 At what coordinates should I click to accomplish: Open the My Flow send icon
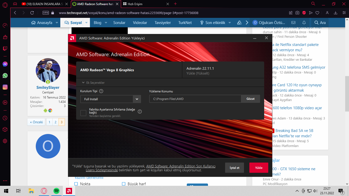coord(311,13)
